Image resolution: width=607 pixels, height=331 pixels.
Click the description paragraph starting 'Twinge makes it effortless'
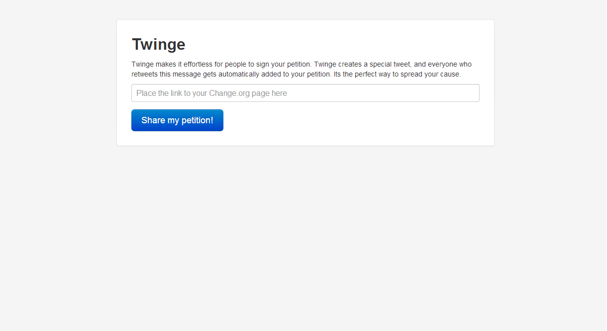point(302,69)
